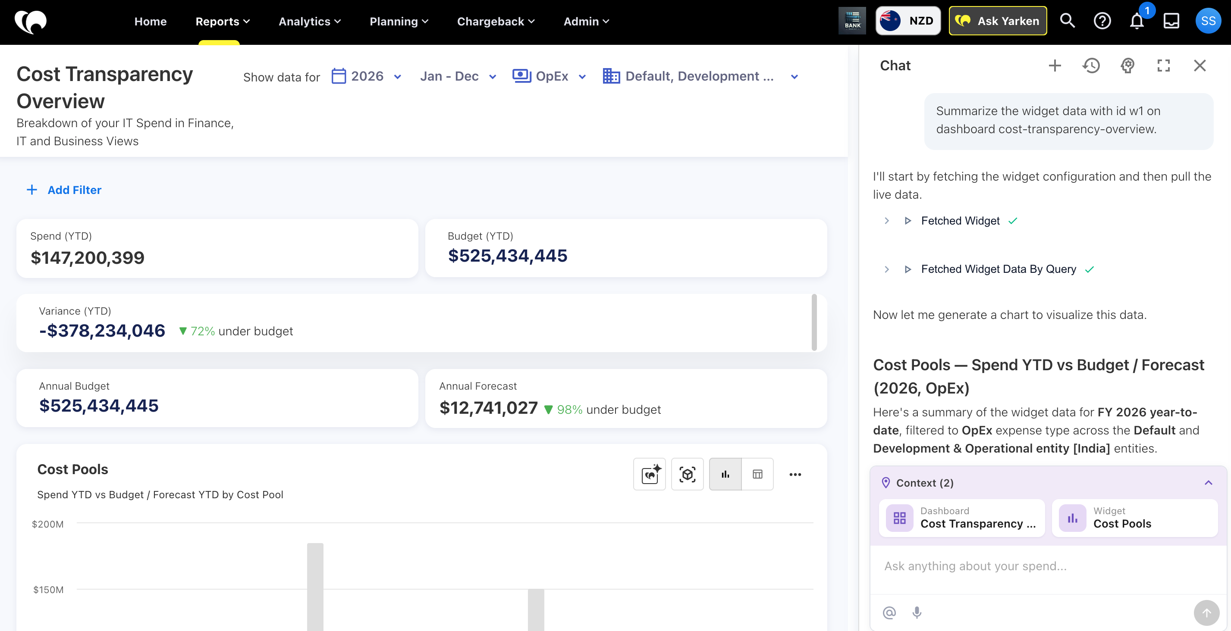Open the 2026 year dropdown
Image resolution: width=1231 pixels, height=631 pixels.
pyautogui.click(x=367, y=76)
